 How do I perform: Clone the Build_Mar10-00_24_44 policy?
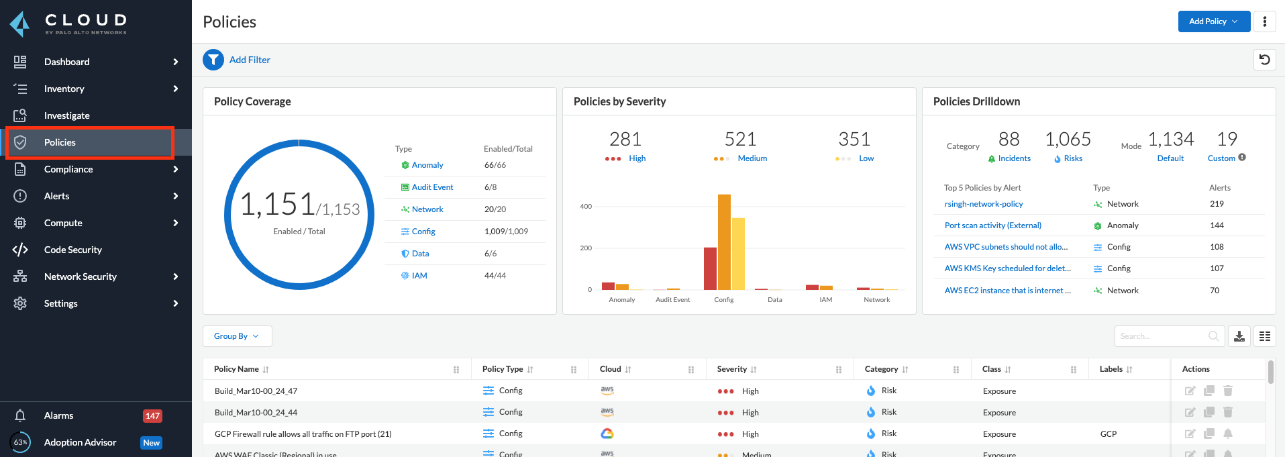1209,412
